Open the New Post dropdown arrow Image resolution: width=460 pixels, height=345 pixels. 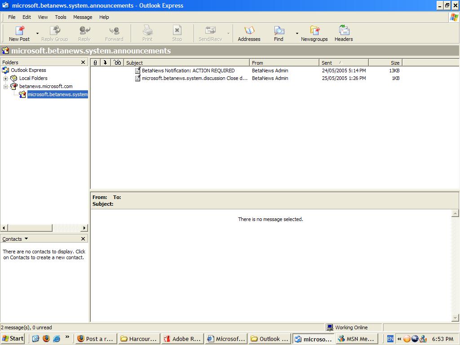[37, 33]
